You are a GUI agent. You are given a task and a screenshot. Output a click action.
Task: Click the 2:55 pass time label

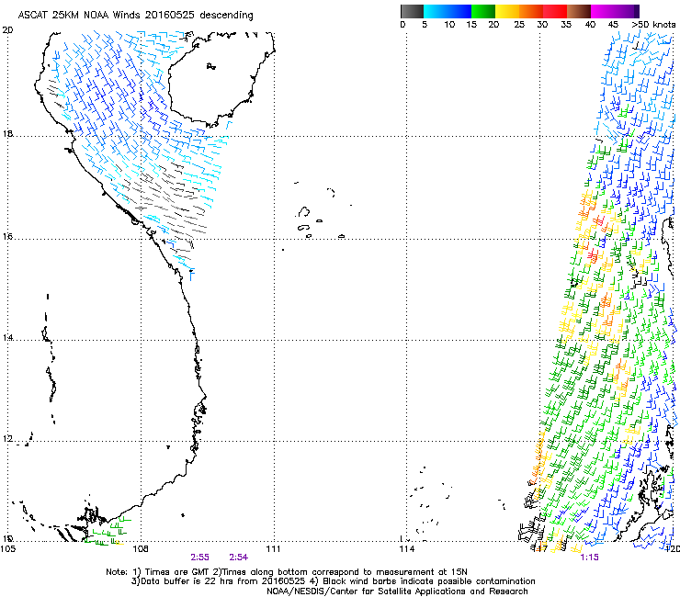(x=200, y=558)
